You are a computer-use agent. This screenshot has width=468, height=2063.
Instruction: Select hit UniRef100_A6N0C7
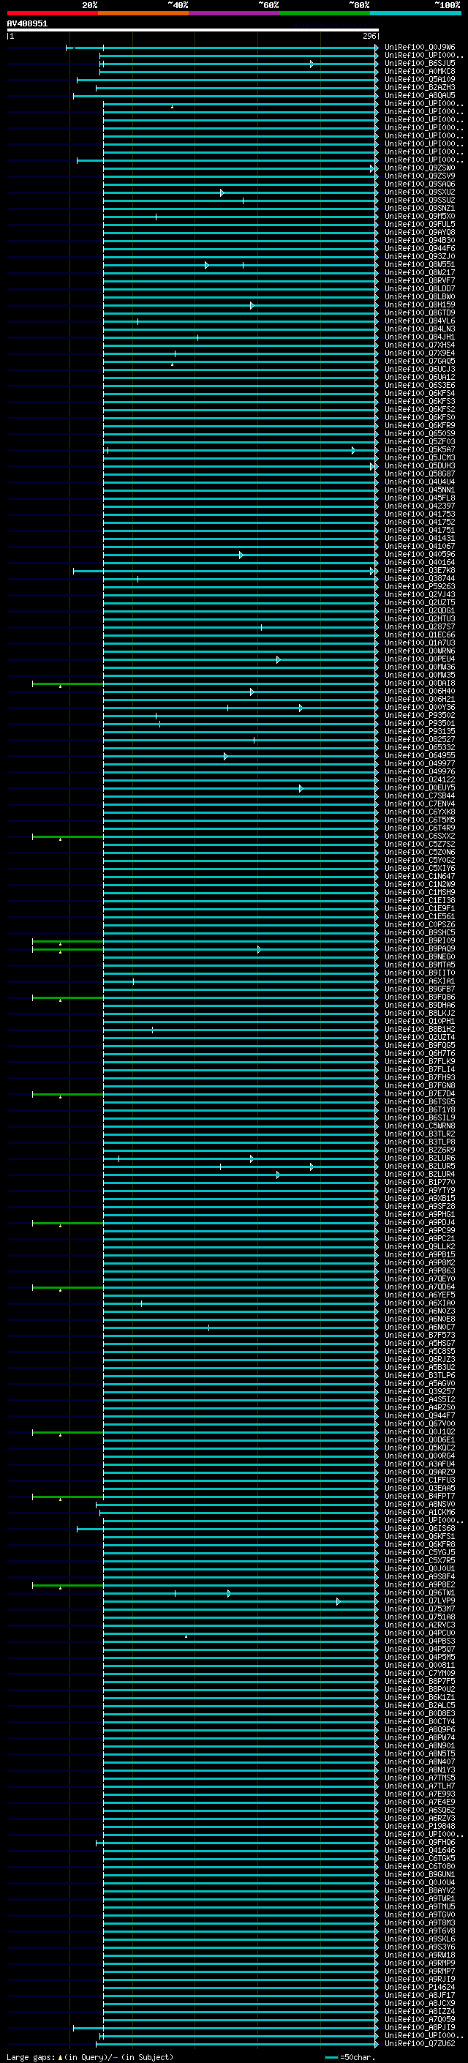(420, 1327)
